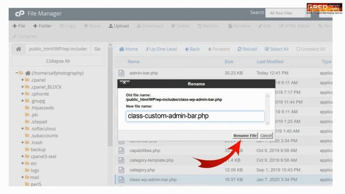The height and width of the screenshot is (194, 345).
Task: Click the Edit toolbar item
Action: point(265,26)
